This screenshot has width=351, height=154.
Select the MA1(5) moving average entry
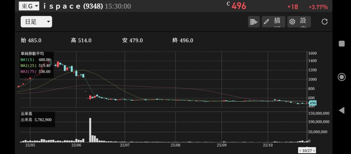click(35, 60)
